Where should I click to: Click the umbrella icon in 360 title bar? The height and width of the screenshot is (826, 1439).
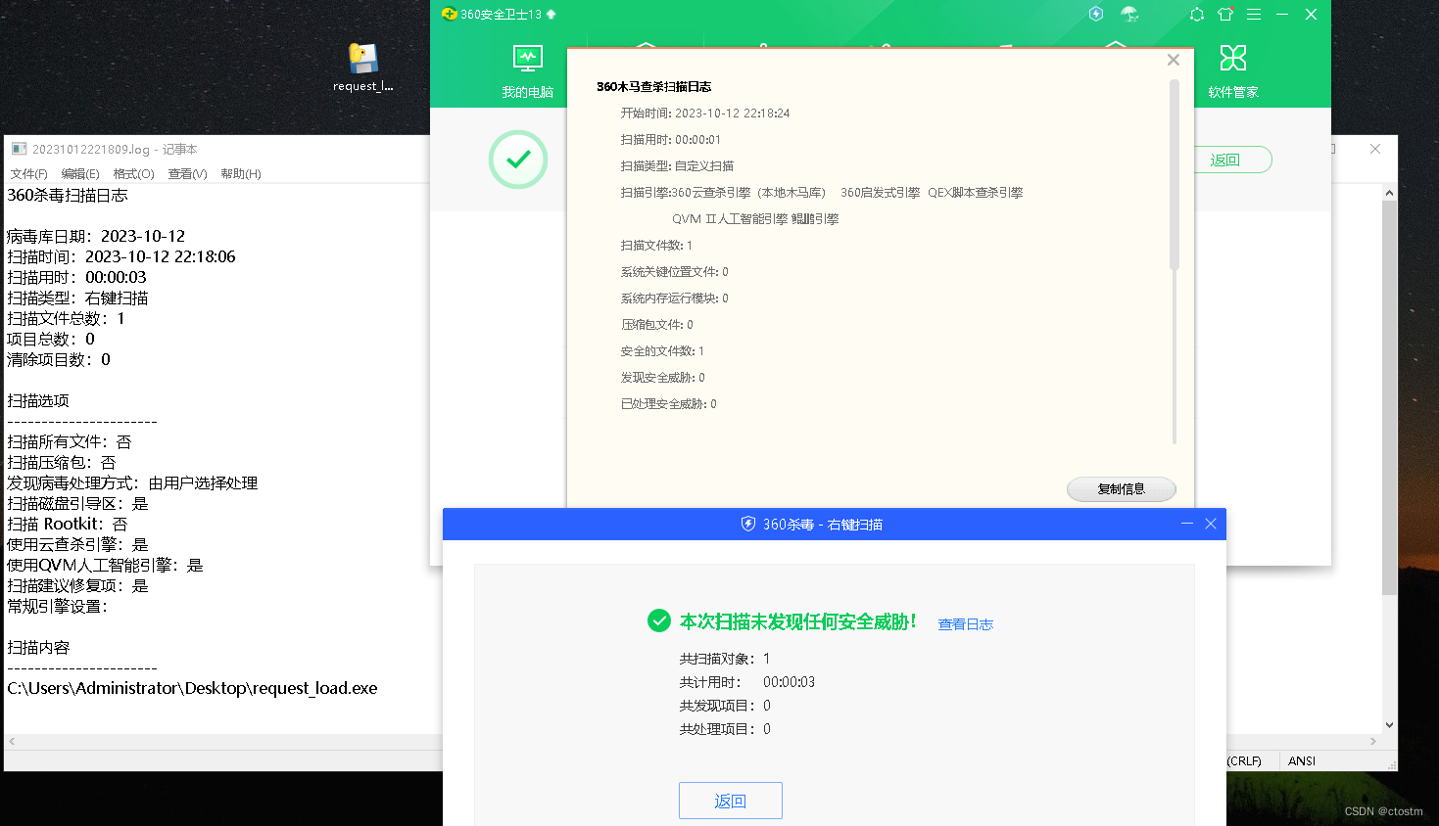pos(1129,14)
